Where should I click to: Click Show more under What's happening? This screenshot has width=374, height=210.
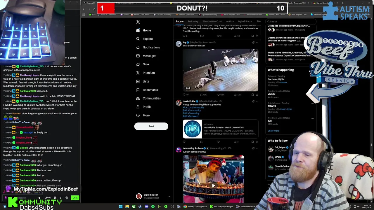pyautogui.click(x=273, y=131)
